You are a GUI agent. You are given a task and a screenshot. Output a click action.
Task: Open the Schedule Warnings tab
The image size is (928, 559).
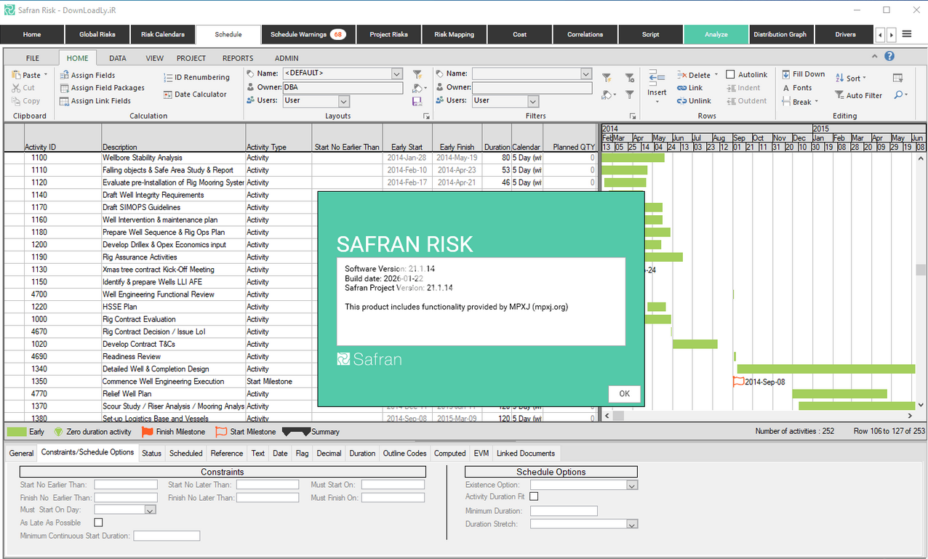[308, 34]
